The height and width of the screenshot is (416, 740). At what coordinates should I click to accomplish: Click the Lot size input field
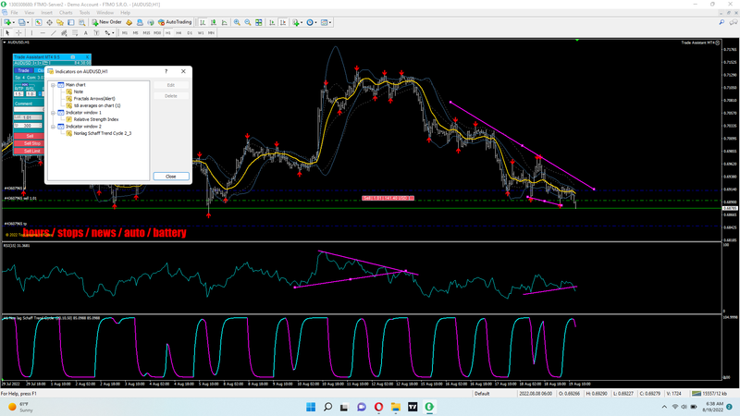29,118
